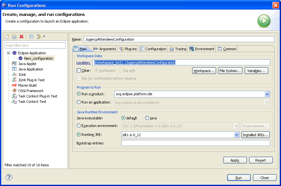Select Execution environment radio option
Screen dimensions: 281x186
[79, 126]
